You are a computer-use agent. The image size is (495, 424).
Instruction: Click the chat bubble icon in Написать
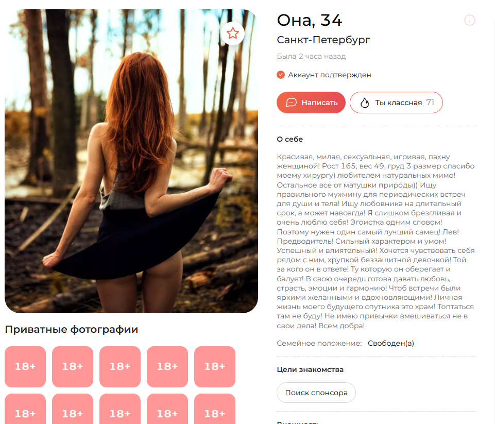point(291,103)
